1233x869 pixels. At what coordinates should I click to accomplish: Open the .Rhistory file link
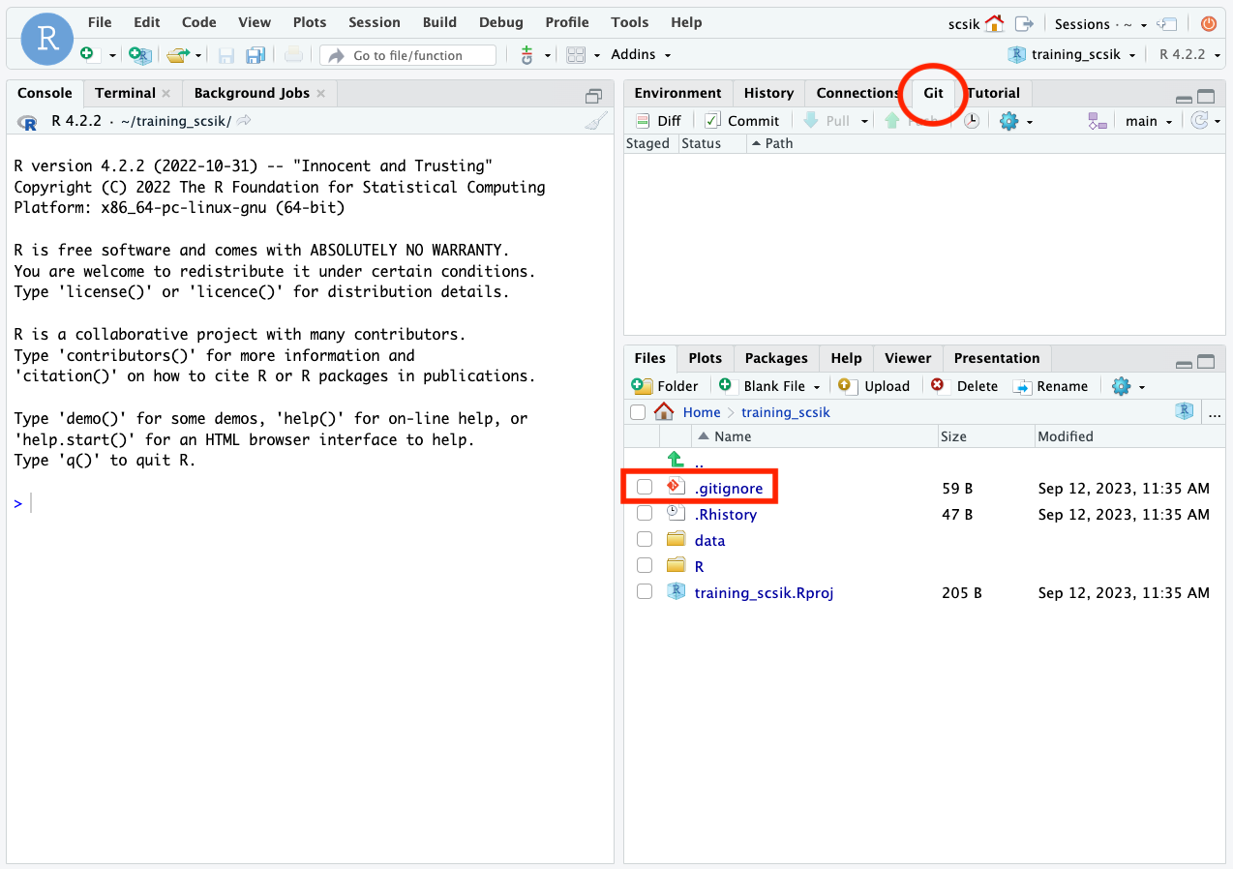(x=725, y=514)
